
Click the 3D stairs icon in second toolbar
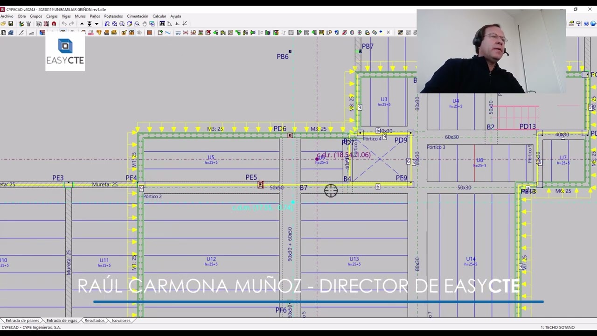[x=21, y=33]
